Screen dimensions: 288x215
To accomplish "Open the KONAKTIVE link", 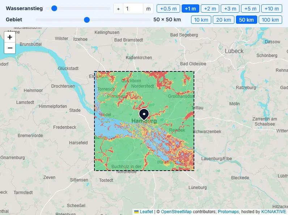I will click(x=274, y=212).
